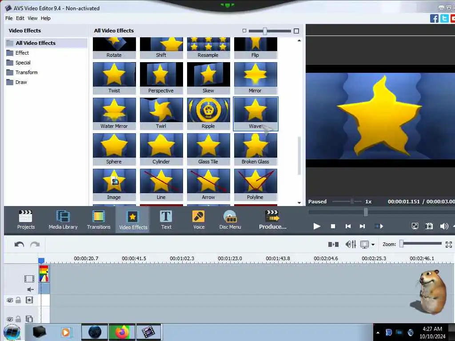This screenshot has height=341, width=455.
Task: Open the Help menu
Action: (x=46, y=18)
